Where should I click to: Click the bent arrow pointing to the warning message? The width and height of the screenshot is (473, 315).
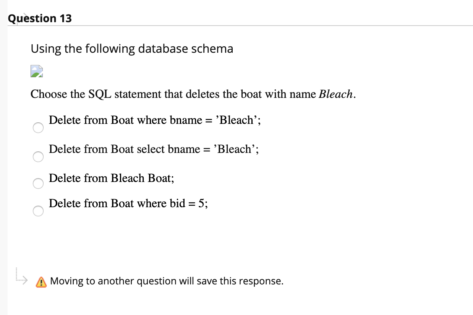point(21,279)
